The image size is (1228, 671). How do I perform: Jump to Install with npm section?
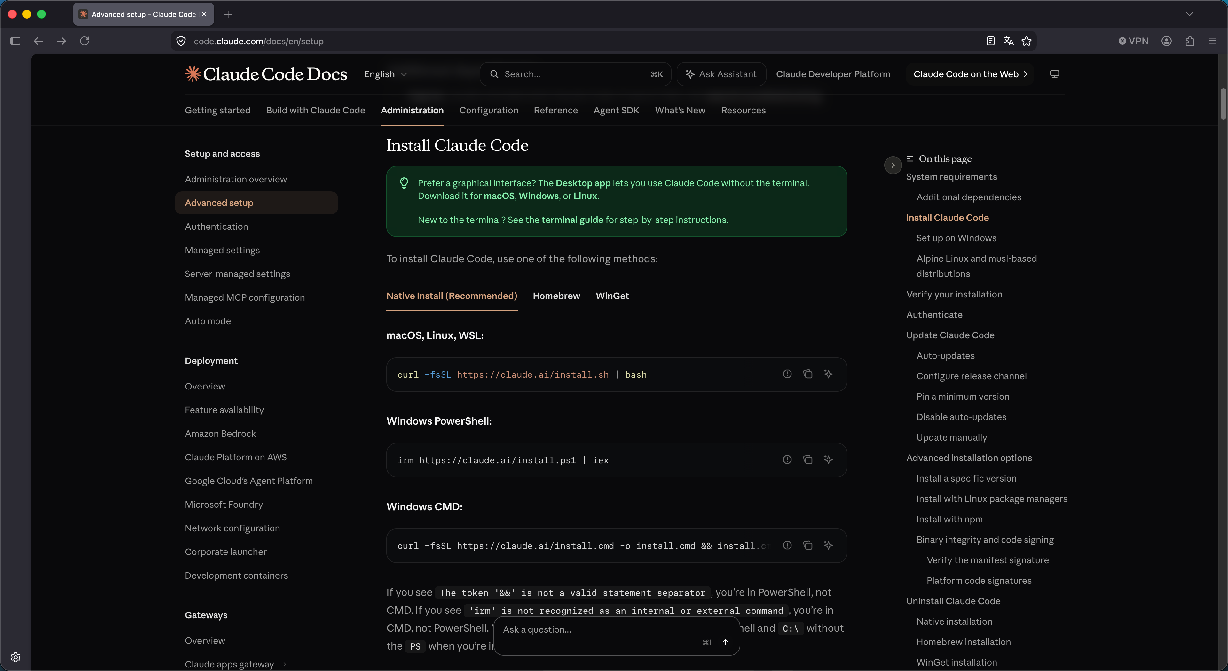(949, 519)
